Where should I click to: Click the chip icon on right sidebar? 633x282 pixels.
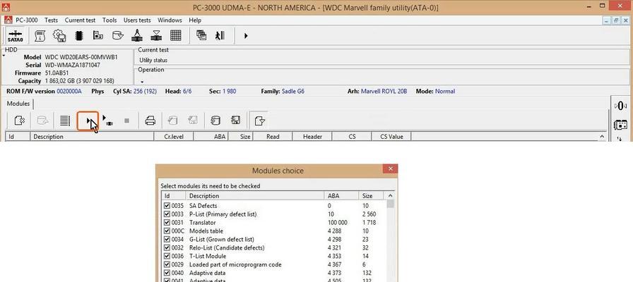(620, 125)
